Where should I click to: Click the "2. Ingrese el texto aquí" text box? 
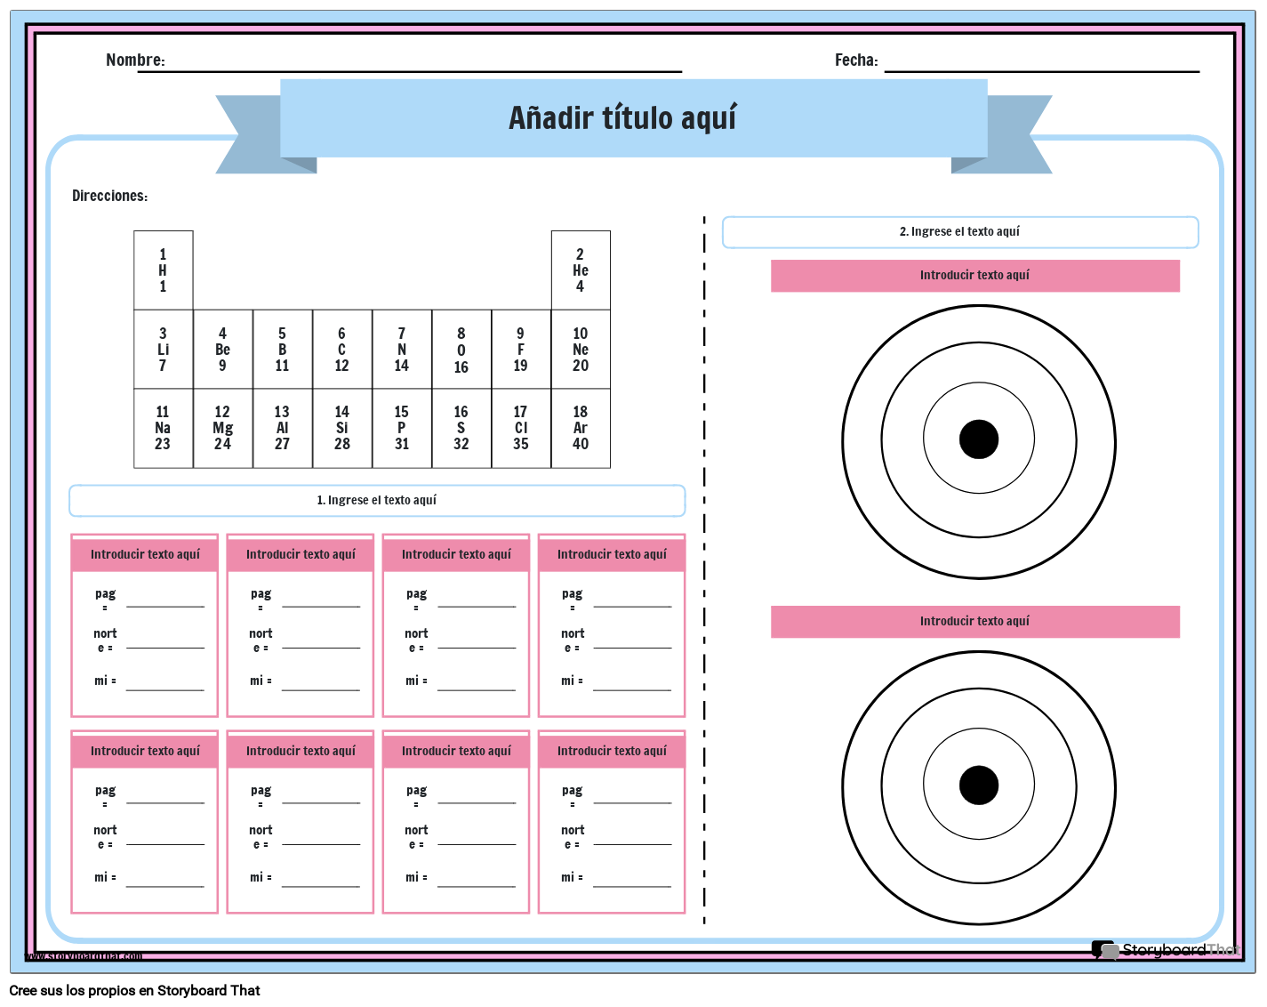click(x=959, y=232)
